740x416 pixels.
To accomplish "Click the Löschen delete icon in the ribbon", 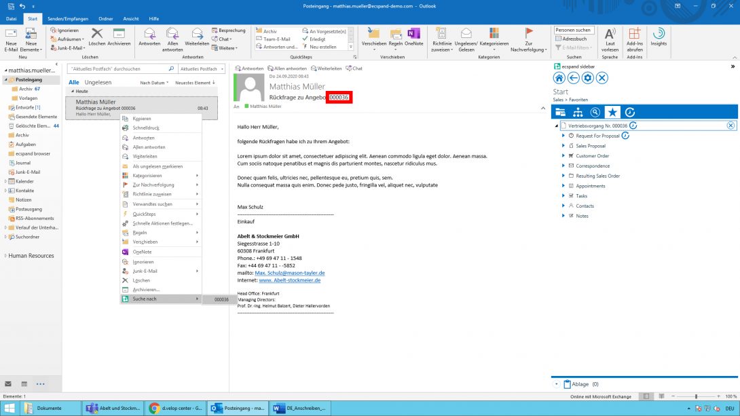I will pos(97,37).
